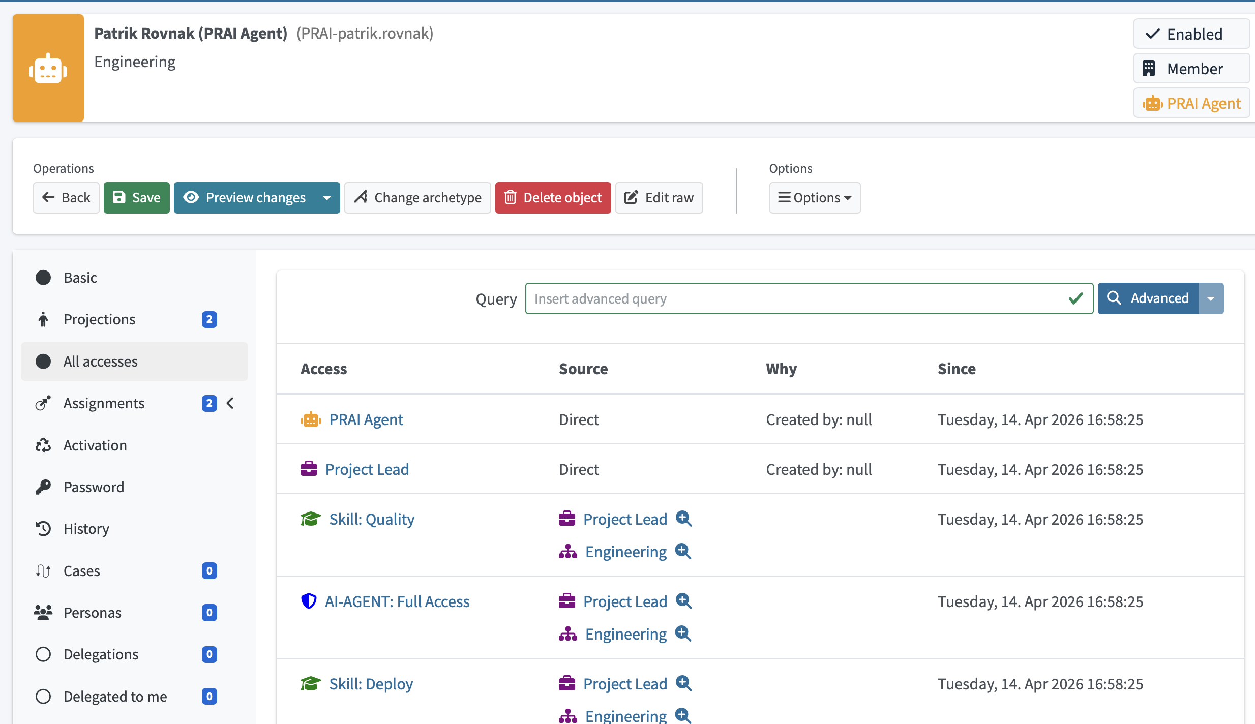Open the Options dropdown in Options panel

[814, 198]
